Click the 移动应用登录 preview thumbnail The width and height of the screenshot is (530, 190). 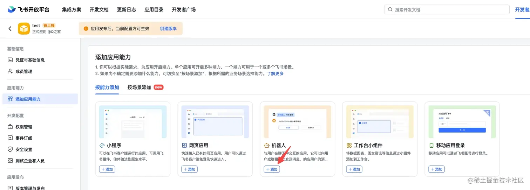pyautogui.click(x=462, y=122)
